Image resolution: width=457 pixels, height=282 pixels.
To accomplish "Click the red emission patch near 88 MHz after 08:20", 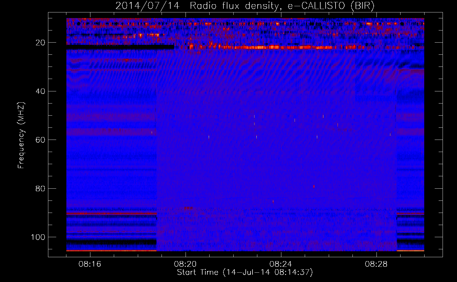I will [x=188, y=208].
